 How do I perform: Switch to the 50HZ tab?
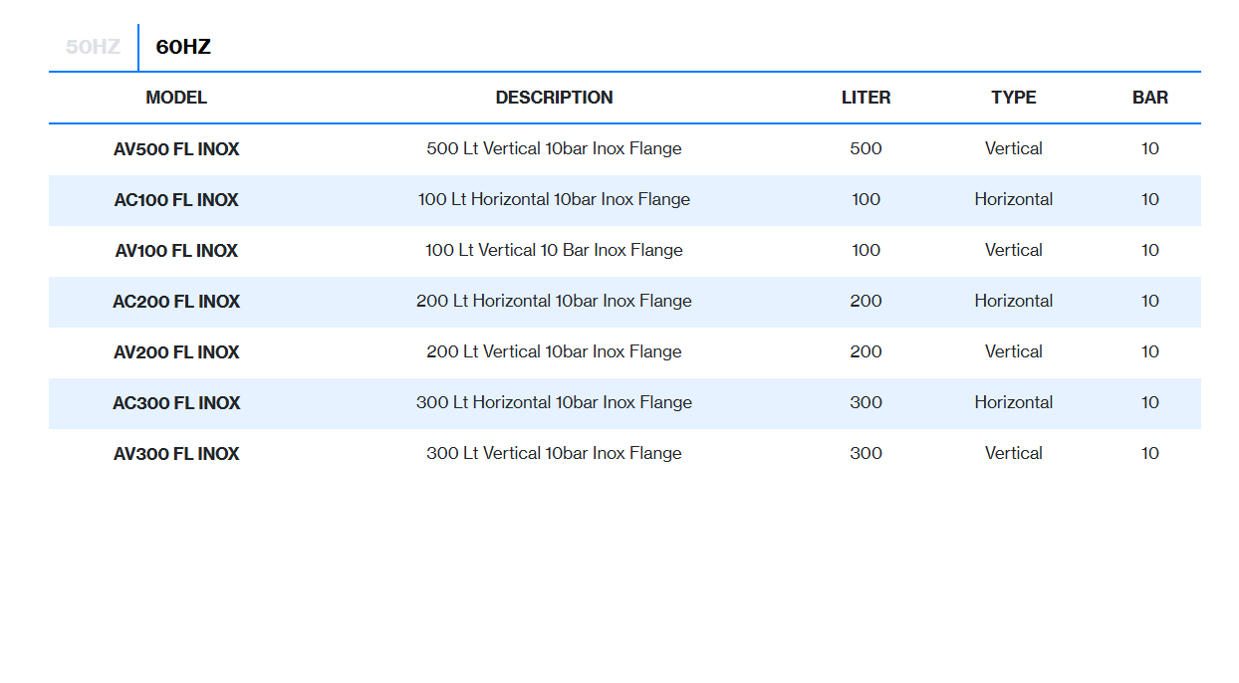pyautogui.click(x=93, y=47)
